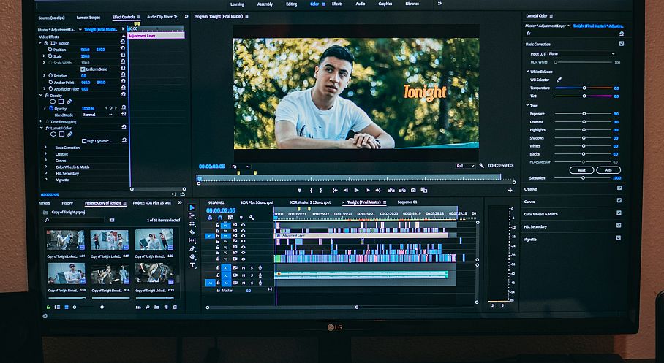Expand Color Wheels & Match in Effect Controls
This screenshot has width=664, height=363.
(46, 167)
